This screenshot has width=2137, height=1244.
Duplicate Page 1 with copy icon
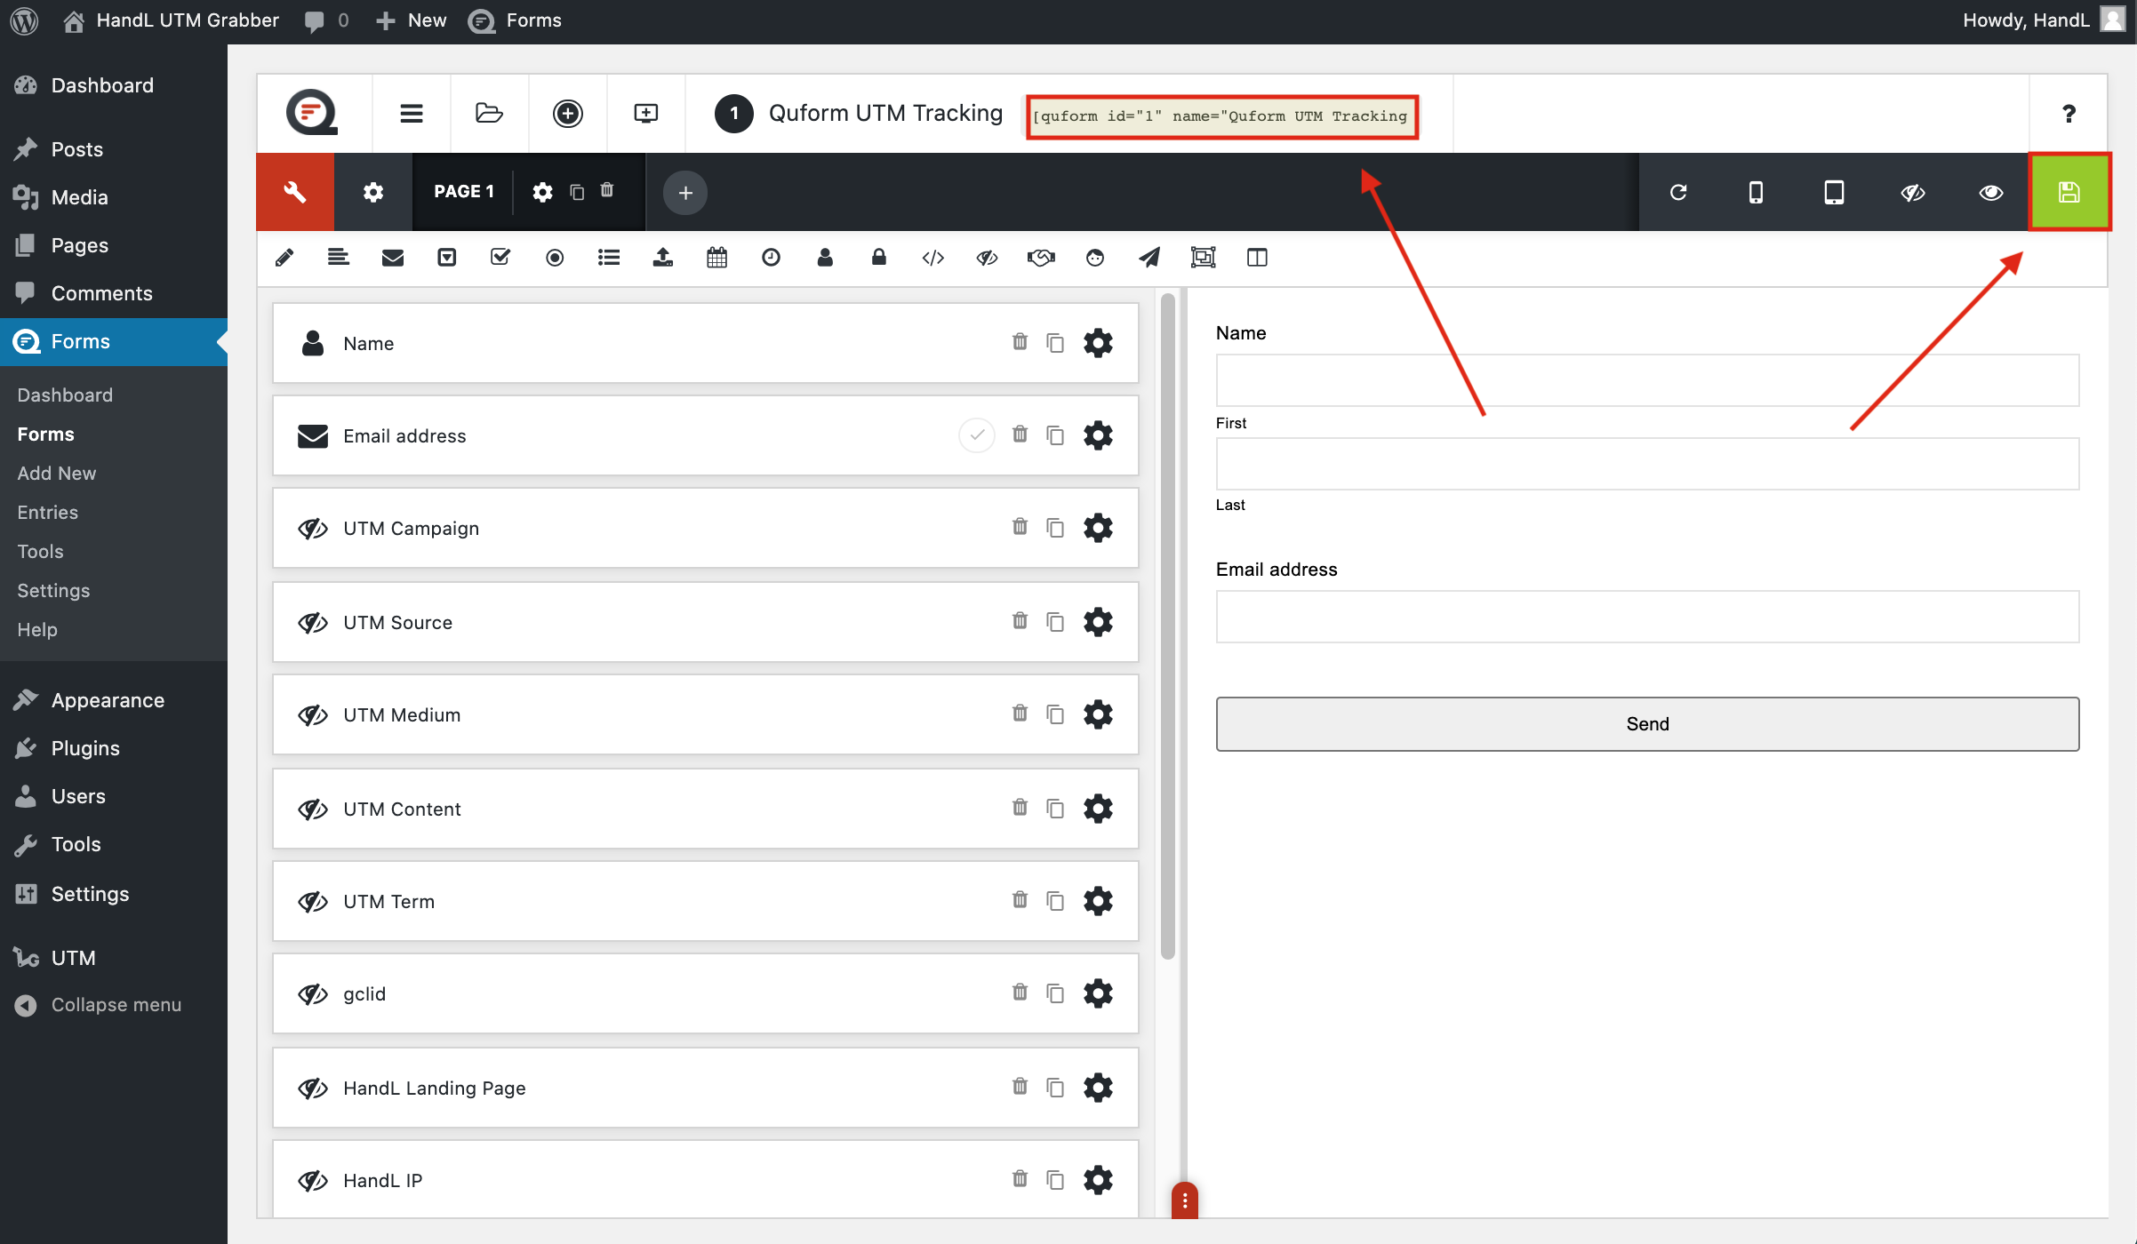tap(577, 192)
